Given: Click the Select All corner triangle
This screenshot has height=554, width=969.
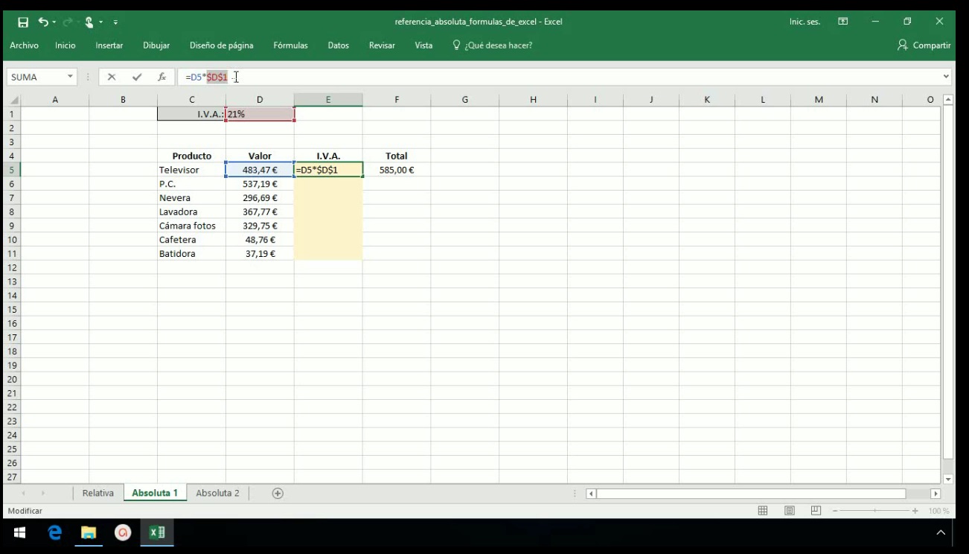Looking at the screenshot, I should [13, 100].
